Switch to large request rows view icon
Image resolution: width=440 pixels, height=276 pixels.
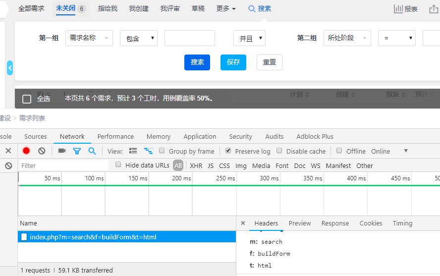133,151
